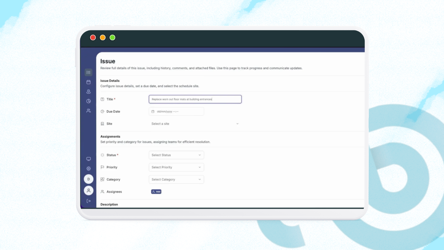This screenshot has height=250, width=444.
Task: Click the orange window control button
Action: pyautogui.click(x=103, y=37)
